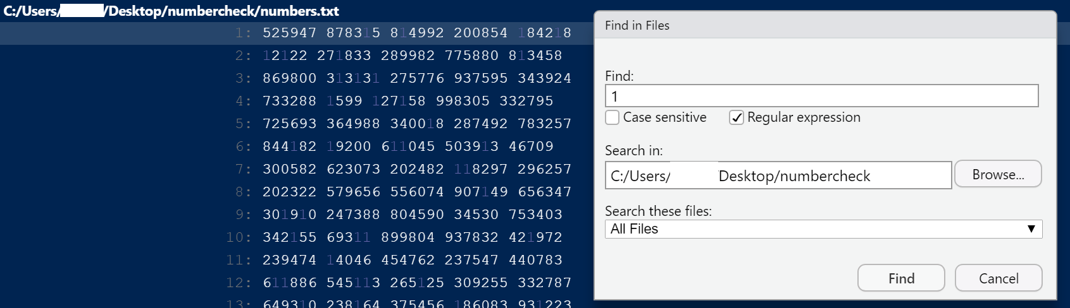This screenshot has width=1070, height=308.
Task: Click the numbers.txt file path header
Action: click(x=171, y=11)
